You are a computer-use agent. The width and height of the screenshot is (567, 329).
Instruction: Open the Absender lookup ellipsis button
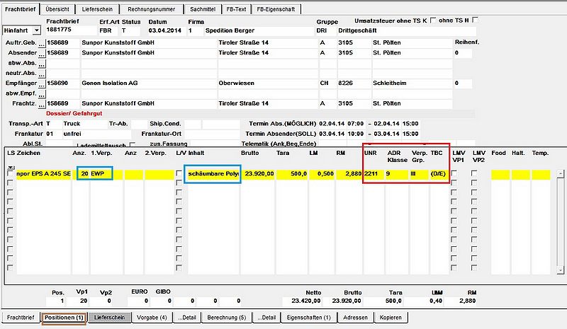pos(42,54)
